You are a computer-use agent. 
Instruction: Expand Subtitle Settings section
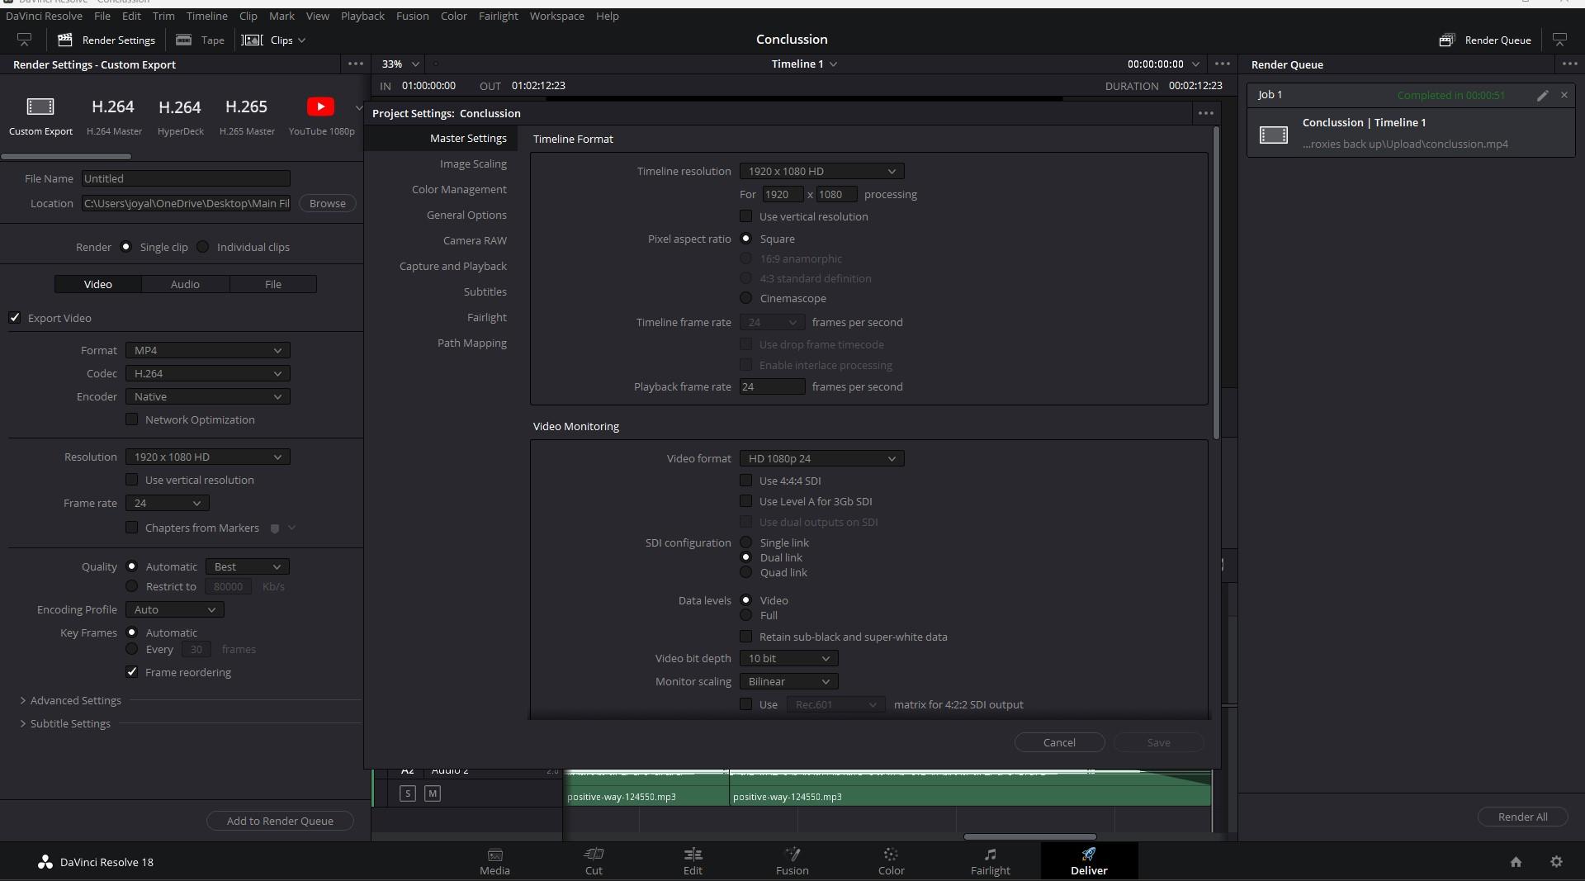pyautogui.click(x=64, y=723)
